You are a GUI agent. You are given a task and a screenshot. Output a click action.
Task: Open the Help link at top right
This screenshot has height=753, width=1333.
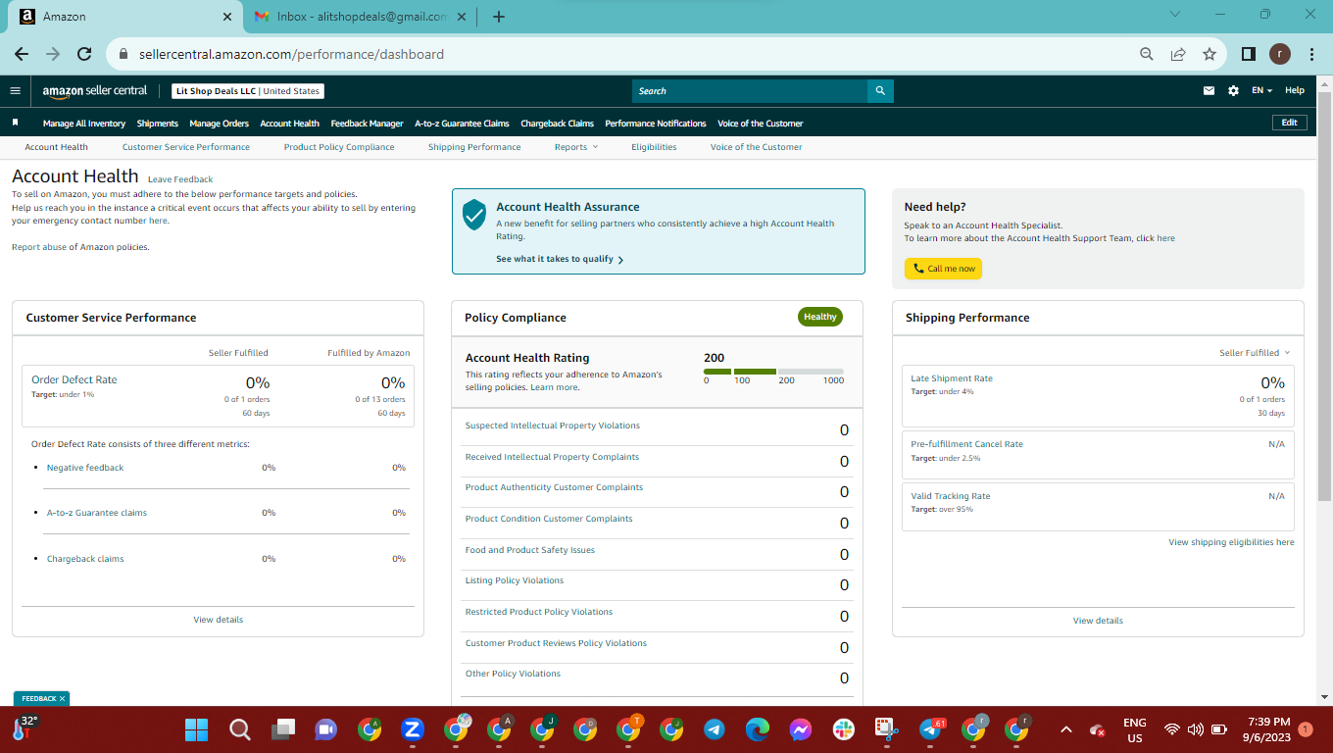coord(1295,90)
